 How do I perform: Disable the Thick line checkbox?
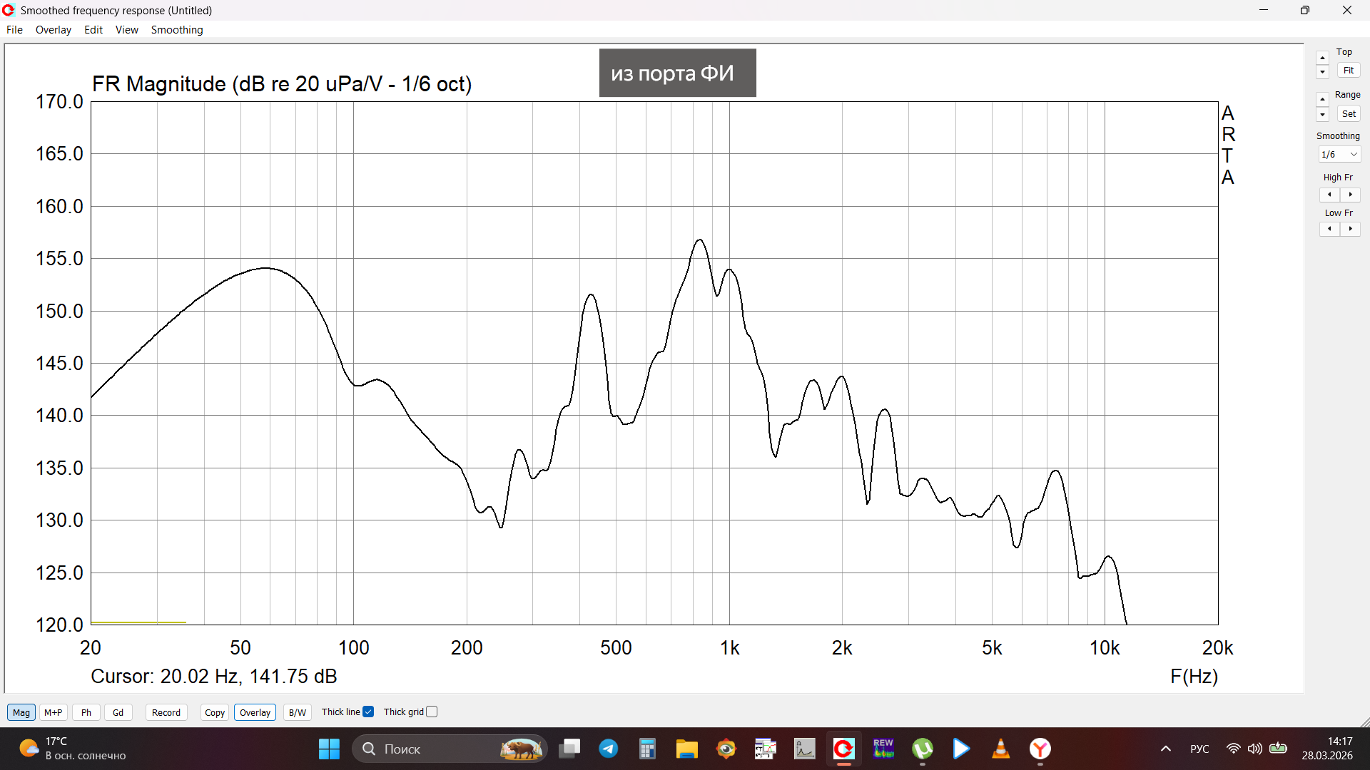pos(368,712)
